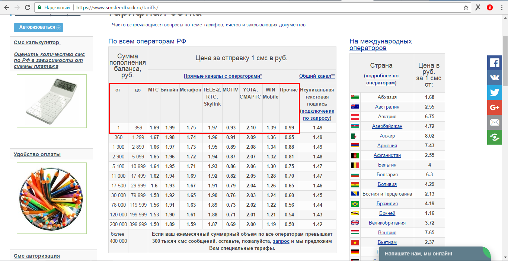
Task: Open Афганистан country link
Action: click(x=387, y=155)
